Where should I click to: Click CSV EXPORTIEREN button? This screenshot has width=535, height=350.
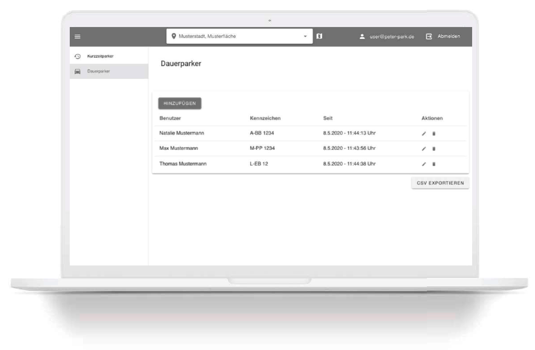click(x=440, y=183)
